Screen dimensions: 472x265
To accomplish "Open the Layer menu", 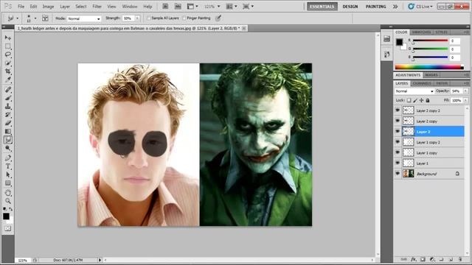I will tap(65, 7).
